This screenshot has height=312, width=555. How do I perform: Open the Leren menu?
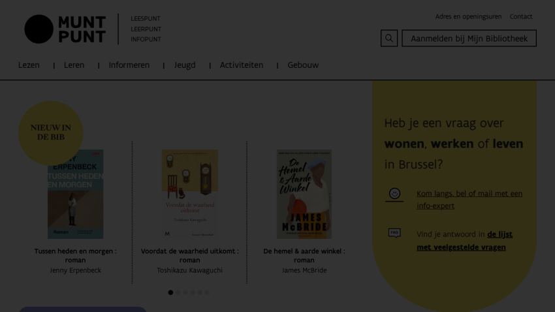[74, 65]
